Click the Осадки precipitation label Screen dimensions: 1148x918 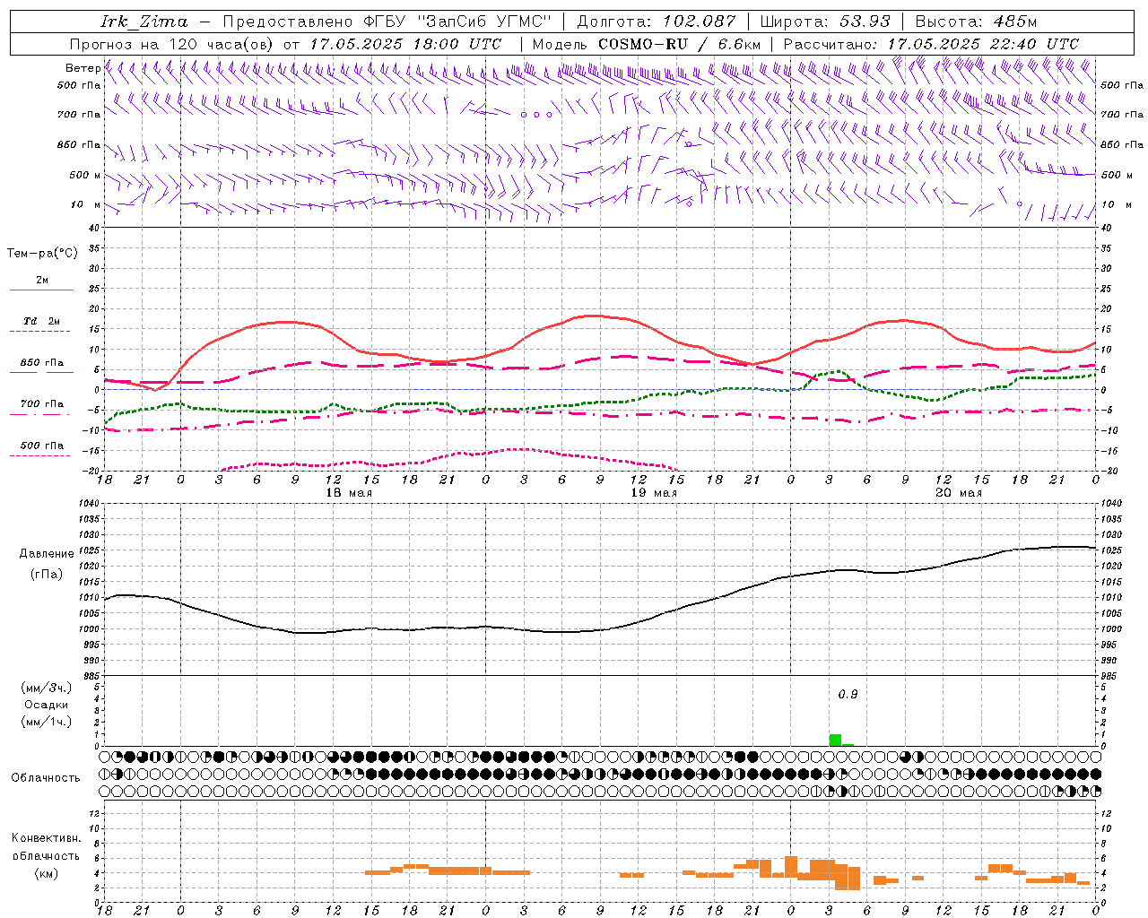[47, 705]
